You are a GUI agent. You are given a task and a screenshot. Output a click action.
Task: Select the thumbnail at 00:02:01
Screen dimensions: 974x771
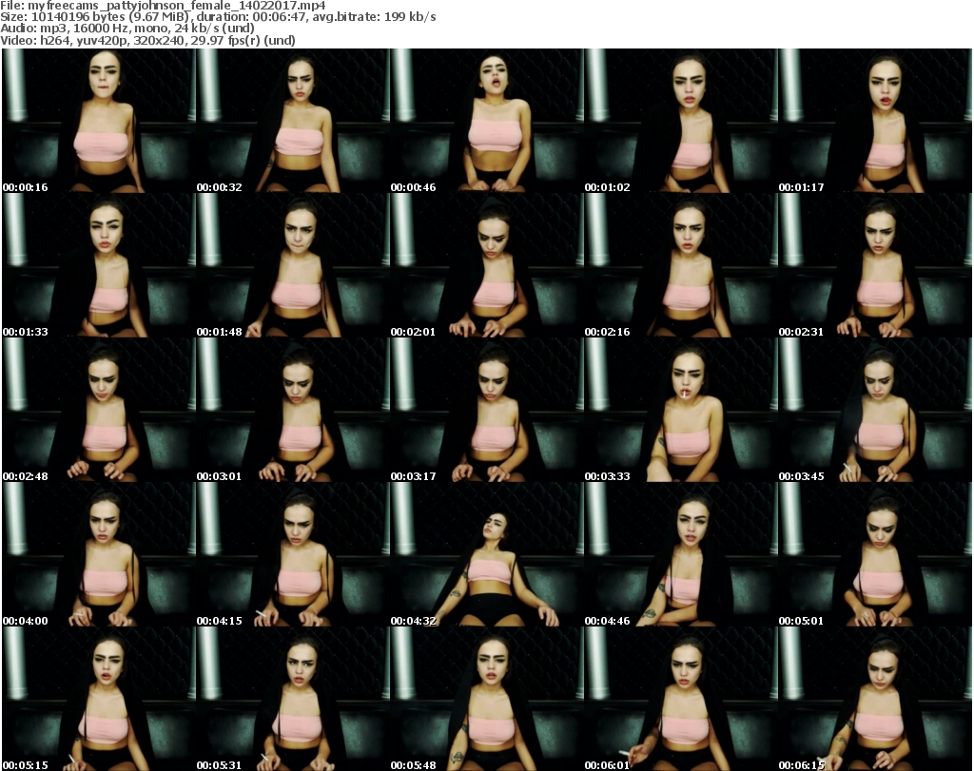486,265
